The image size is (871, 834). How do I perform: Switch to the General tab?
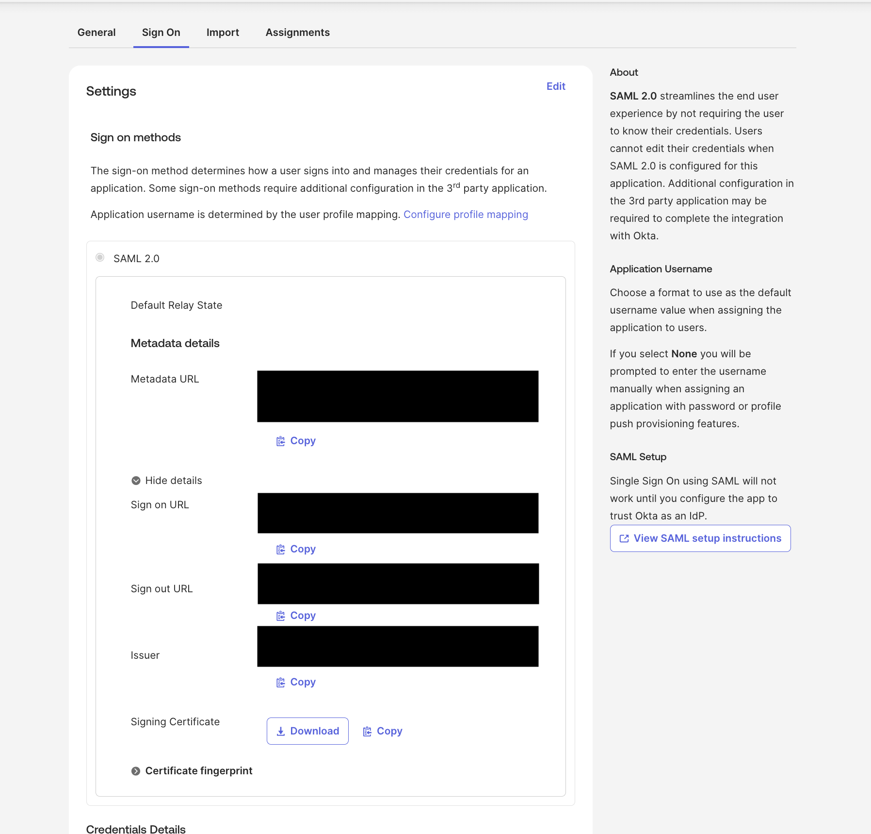click(x=97, y=32)
